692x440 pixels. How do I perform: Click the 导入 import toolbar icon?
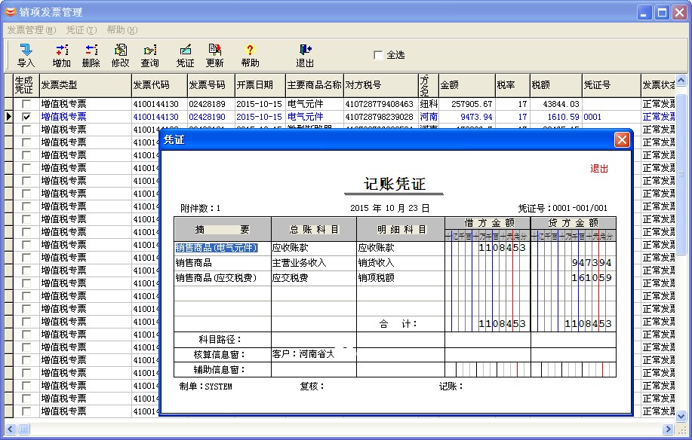(x=26, y=56)
